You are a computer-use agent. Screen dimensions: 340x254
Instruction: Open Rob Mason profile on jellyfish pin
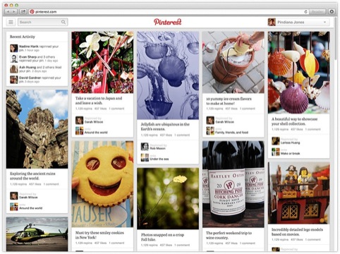coord(157,148)
